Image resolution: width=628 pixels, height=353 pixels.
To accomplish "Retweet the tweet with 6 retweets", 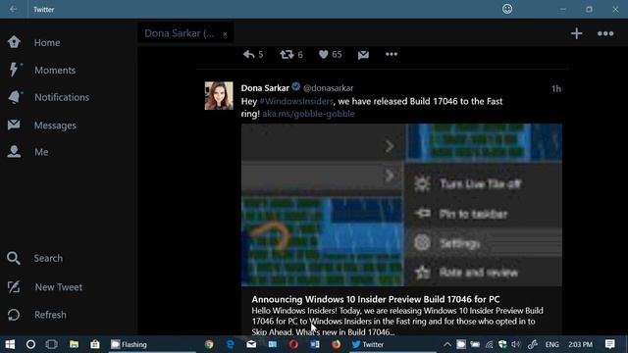I will pos(291,55).
